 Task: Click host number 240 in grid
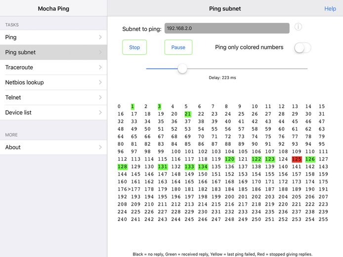pos(122,219)
